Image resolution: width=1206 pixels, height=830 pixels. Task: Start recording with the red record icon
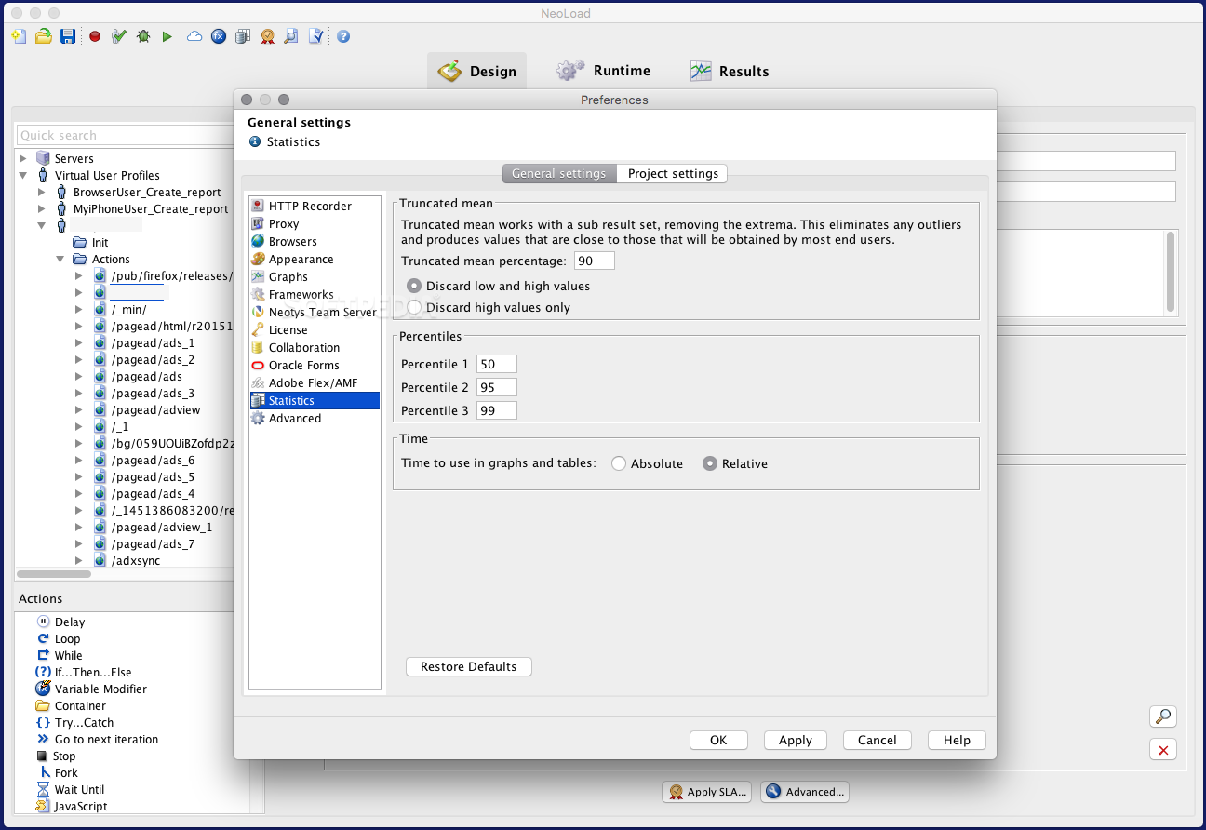(x=95, y=36)
